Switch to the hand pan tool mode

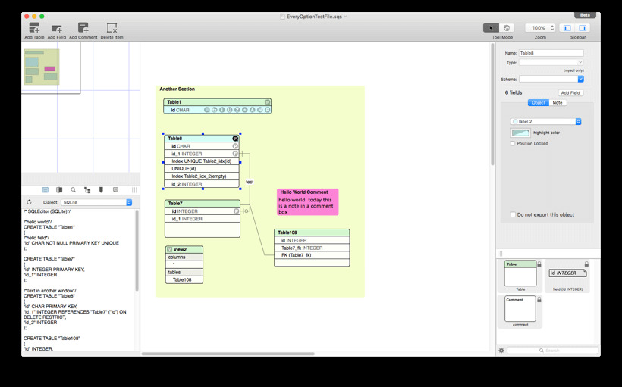coord(507,28)
